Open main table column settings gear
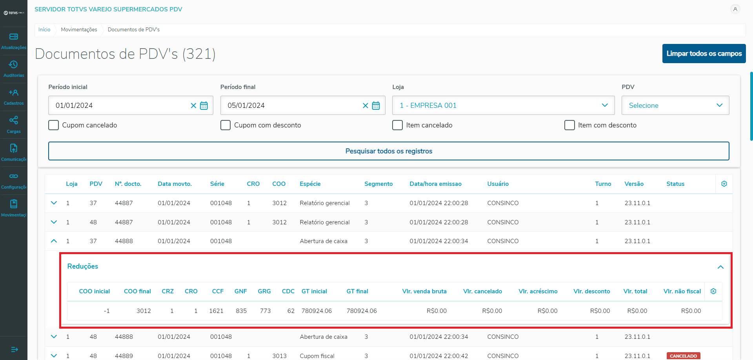This screenshot has height=360, width=753. 724,184
